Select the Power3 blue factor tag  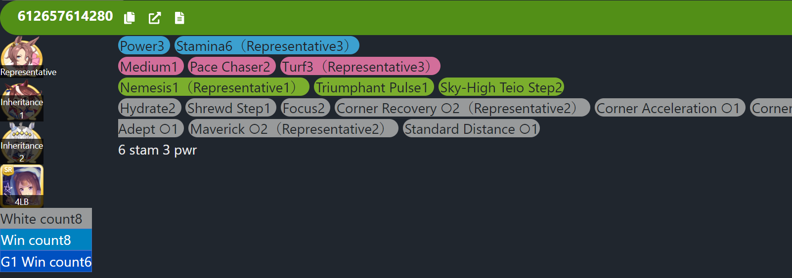point(143,46)
